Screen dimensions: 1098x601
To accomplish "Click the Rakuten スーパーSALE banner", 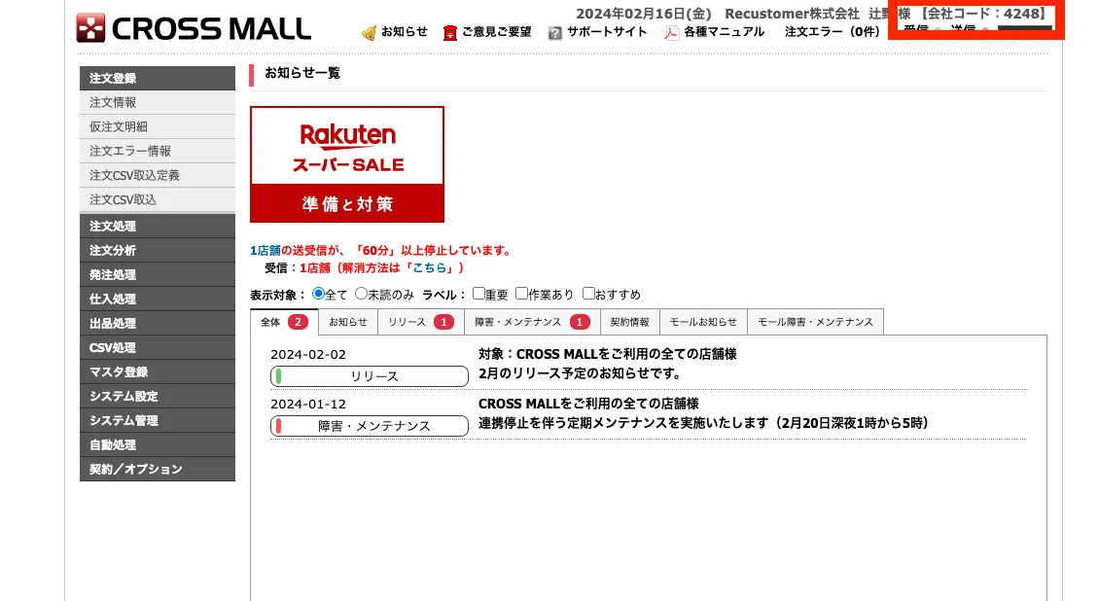I will [x=347, y=164].
